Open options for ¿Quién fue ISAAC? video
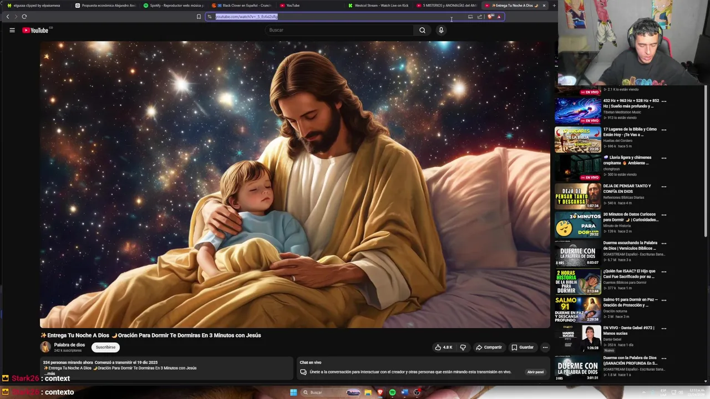This screenshot has width=710, height=399. pos(664,272)
